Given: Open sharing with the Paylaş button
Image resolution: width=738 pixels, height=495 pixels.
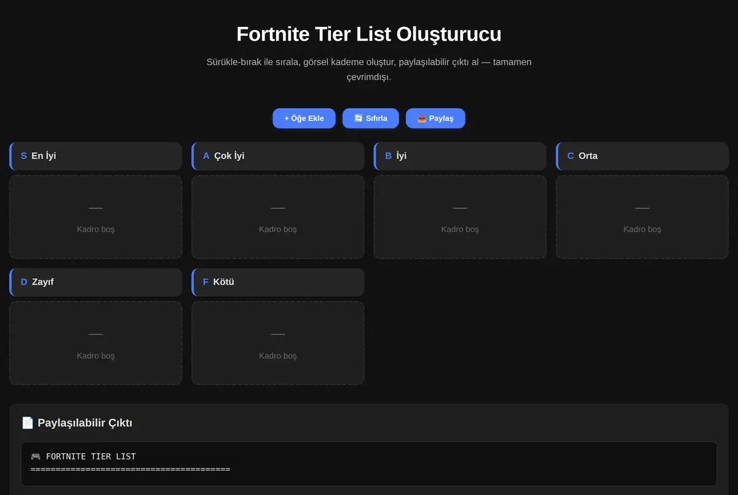Looking at the screenshot, I should pos(435,118).
